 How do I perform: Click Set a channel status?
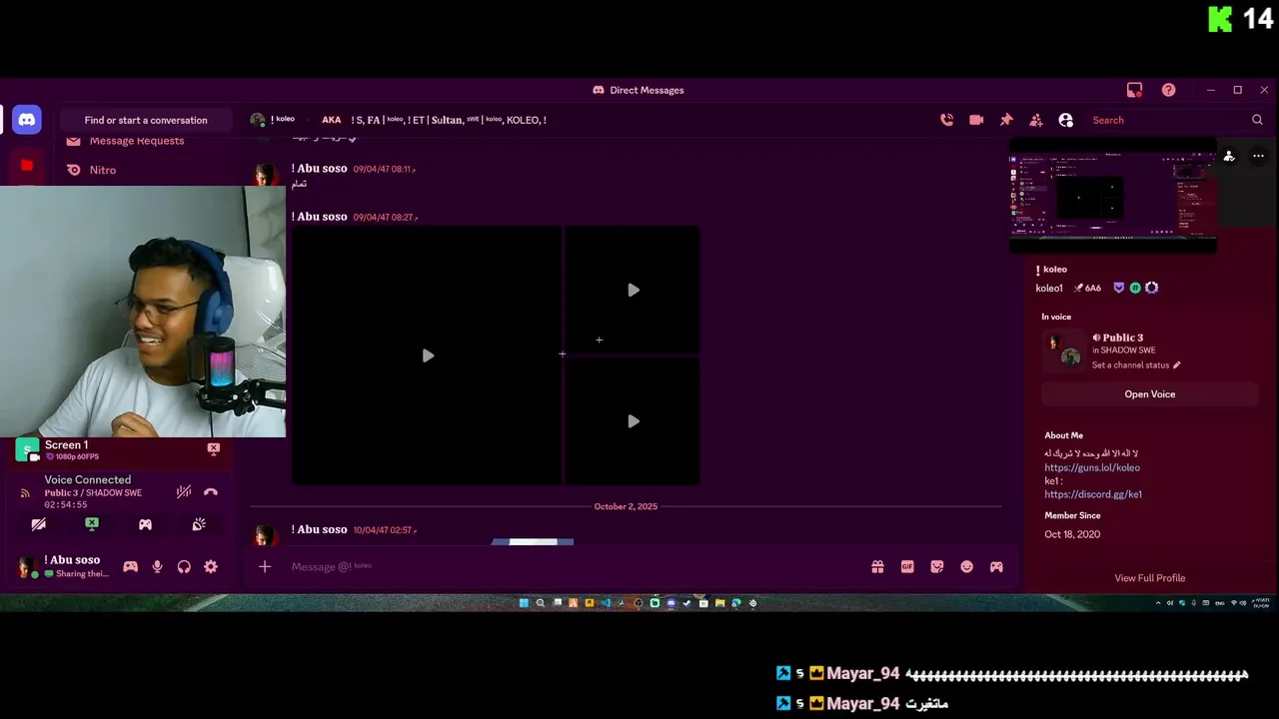tap(1136, 365)
